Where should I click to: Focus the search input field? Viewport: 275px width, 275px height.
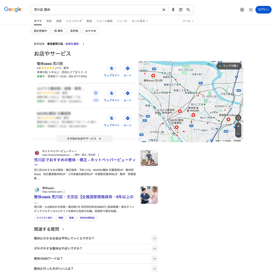point(97,10)
